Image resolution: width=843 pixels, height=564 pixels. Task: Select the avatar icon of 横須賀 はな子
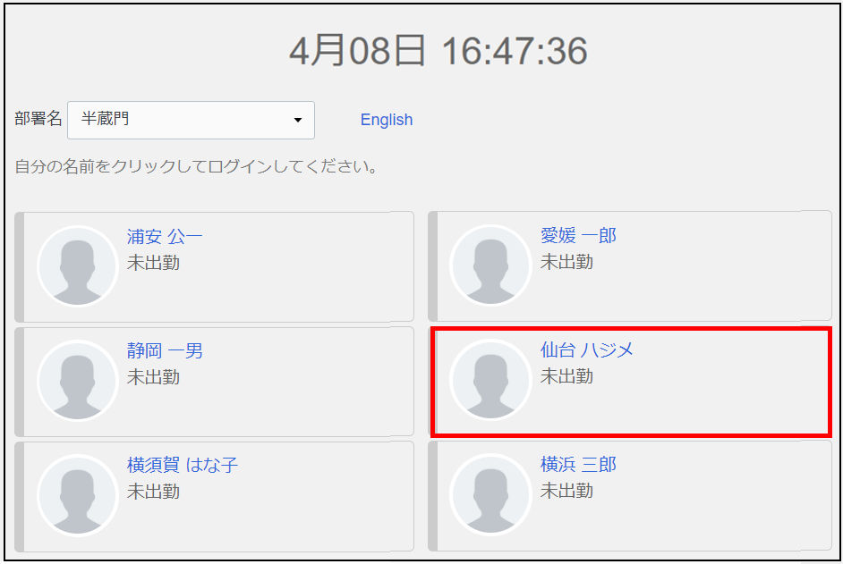tap(78, 494)
